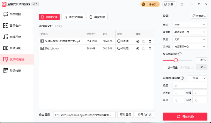Click 开通会员 membership button
The image size is (211, 123).
(x=150, y=4)
